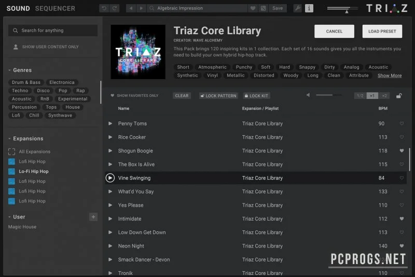Click the Search for anything field
This screenshot has width=415, height=277.
tap(53, 31)
